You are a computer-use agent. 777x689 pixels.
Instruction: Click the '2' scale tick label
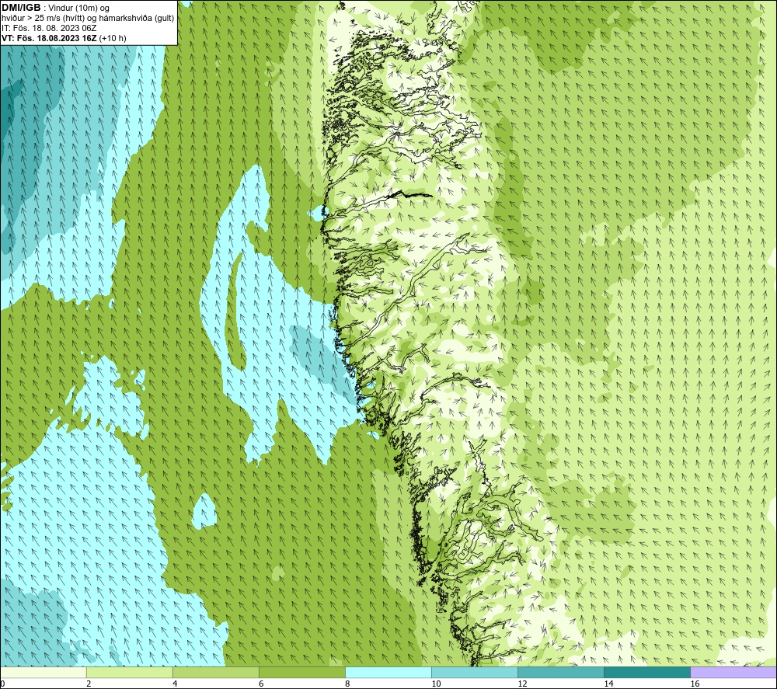point(89,684)
